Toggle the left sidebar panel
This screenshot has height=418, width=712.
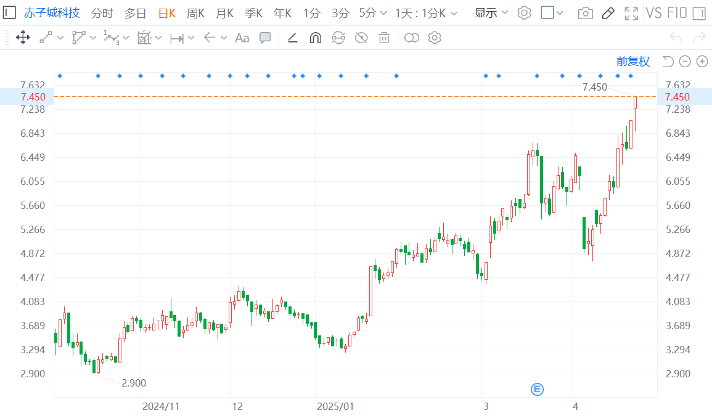(x=9, y=13)
